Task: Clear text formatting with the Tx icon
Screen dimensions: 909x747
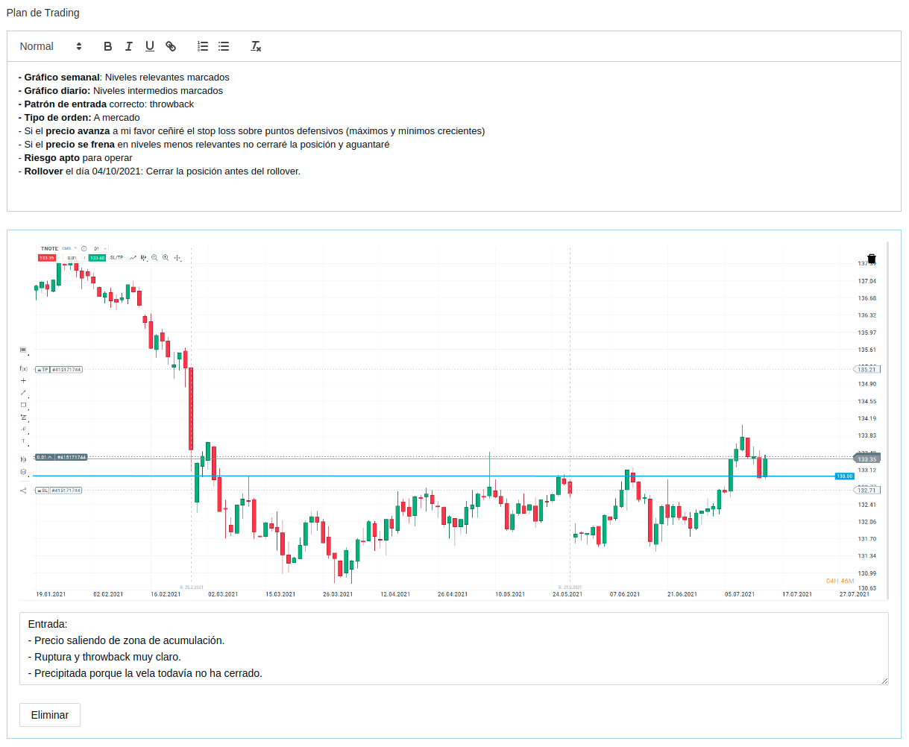Action: click(x=256, y=46)
